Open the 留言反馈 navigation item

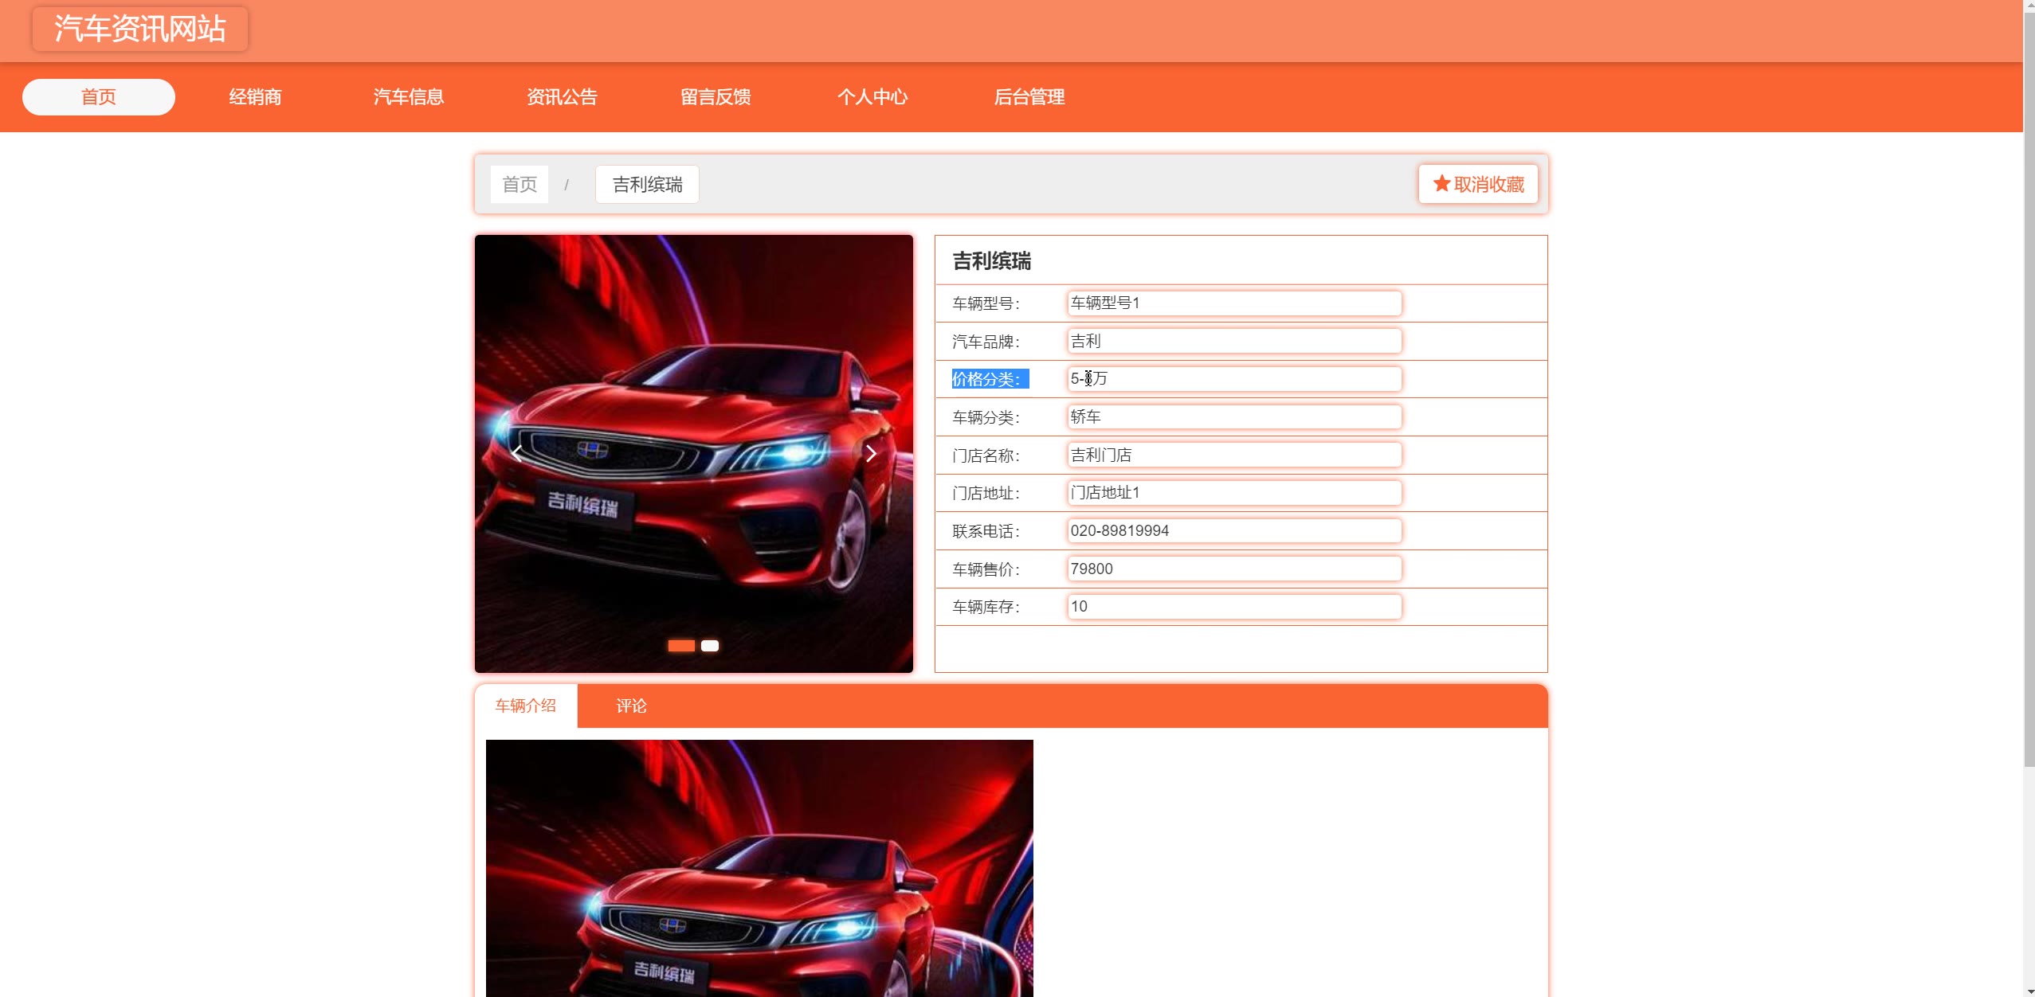click(716, 97)
